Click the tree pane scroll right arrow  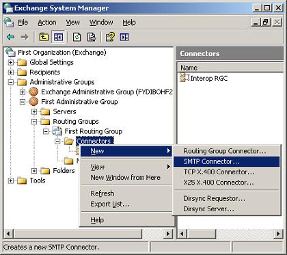[168, 234]
